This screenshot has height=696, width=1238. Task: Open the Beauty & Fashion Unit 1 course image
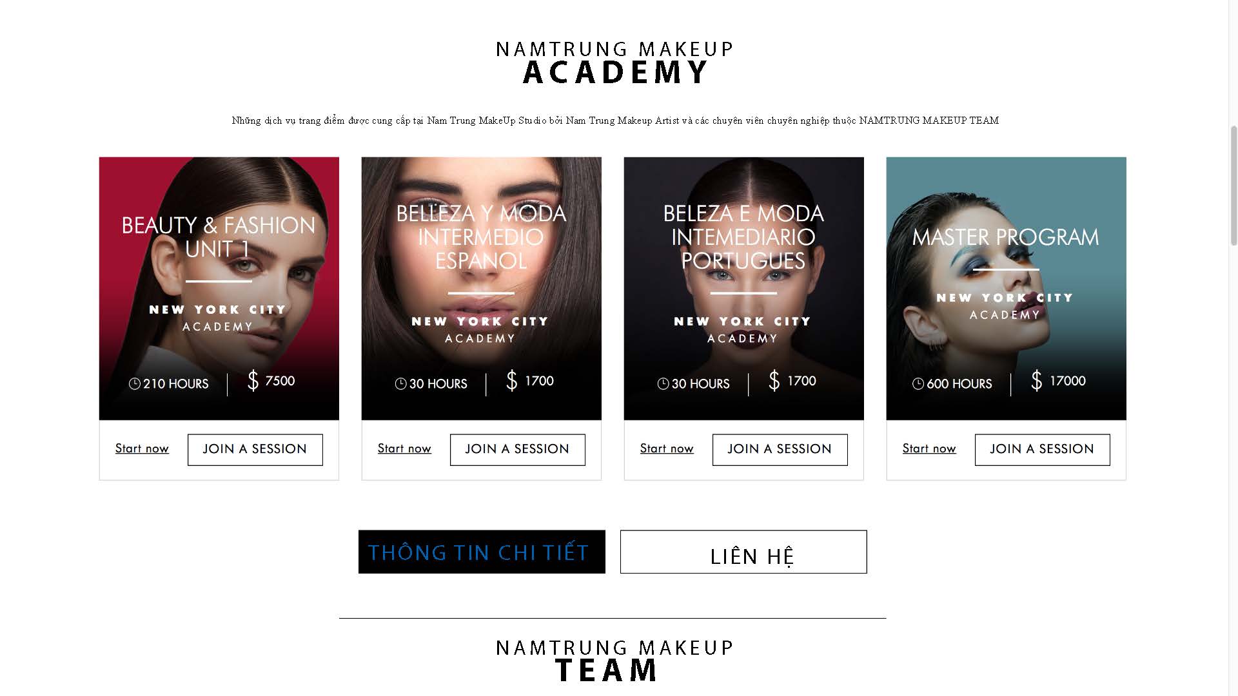[219, 289]
